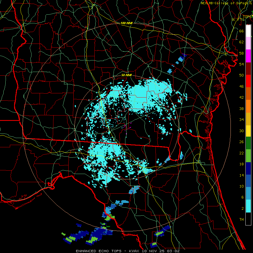Screen dimensions: 253x253
Task: Click the 'NEXLAB-College of DuPage' header text
Action: point(225,3)
